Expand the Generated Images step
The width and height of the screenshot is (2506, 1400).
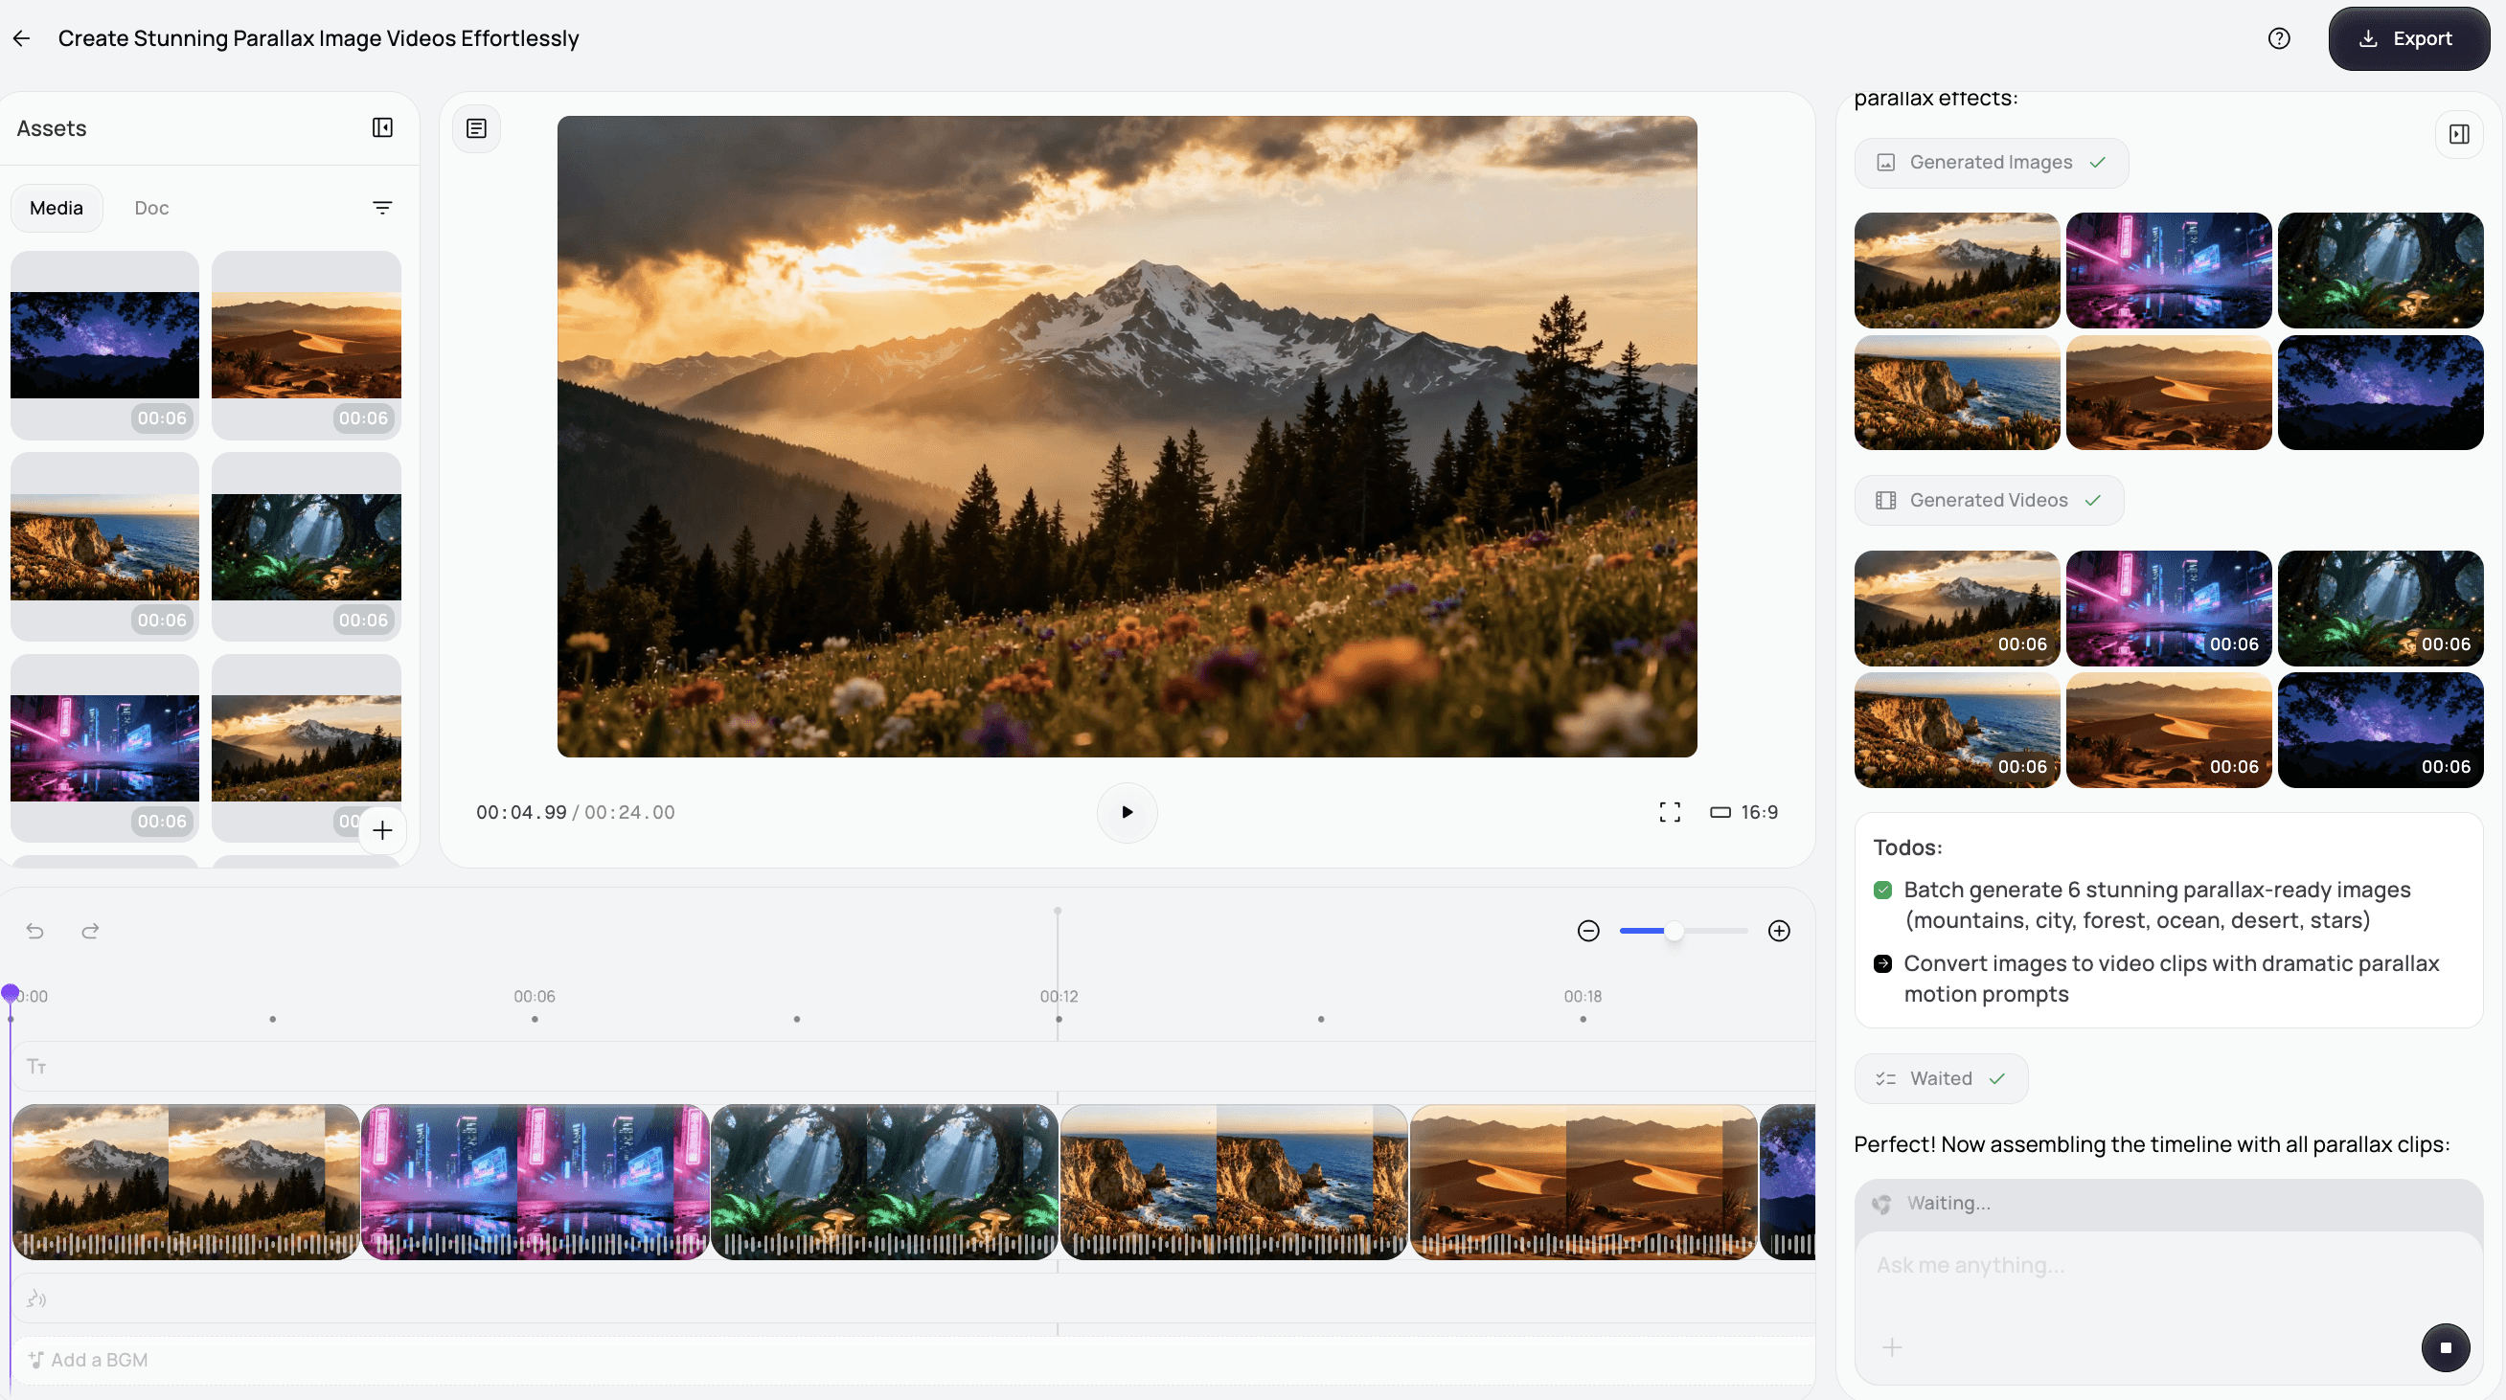1991,163
